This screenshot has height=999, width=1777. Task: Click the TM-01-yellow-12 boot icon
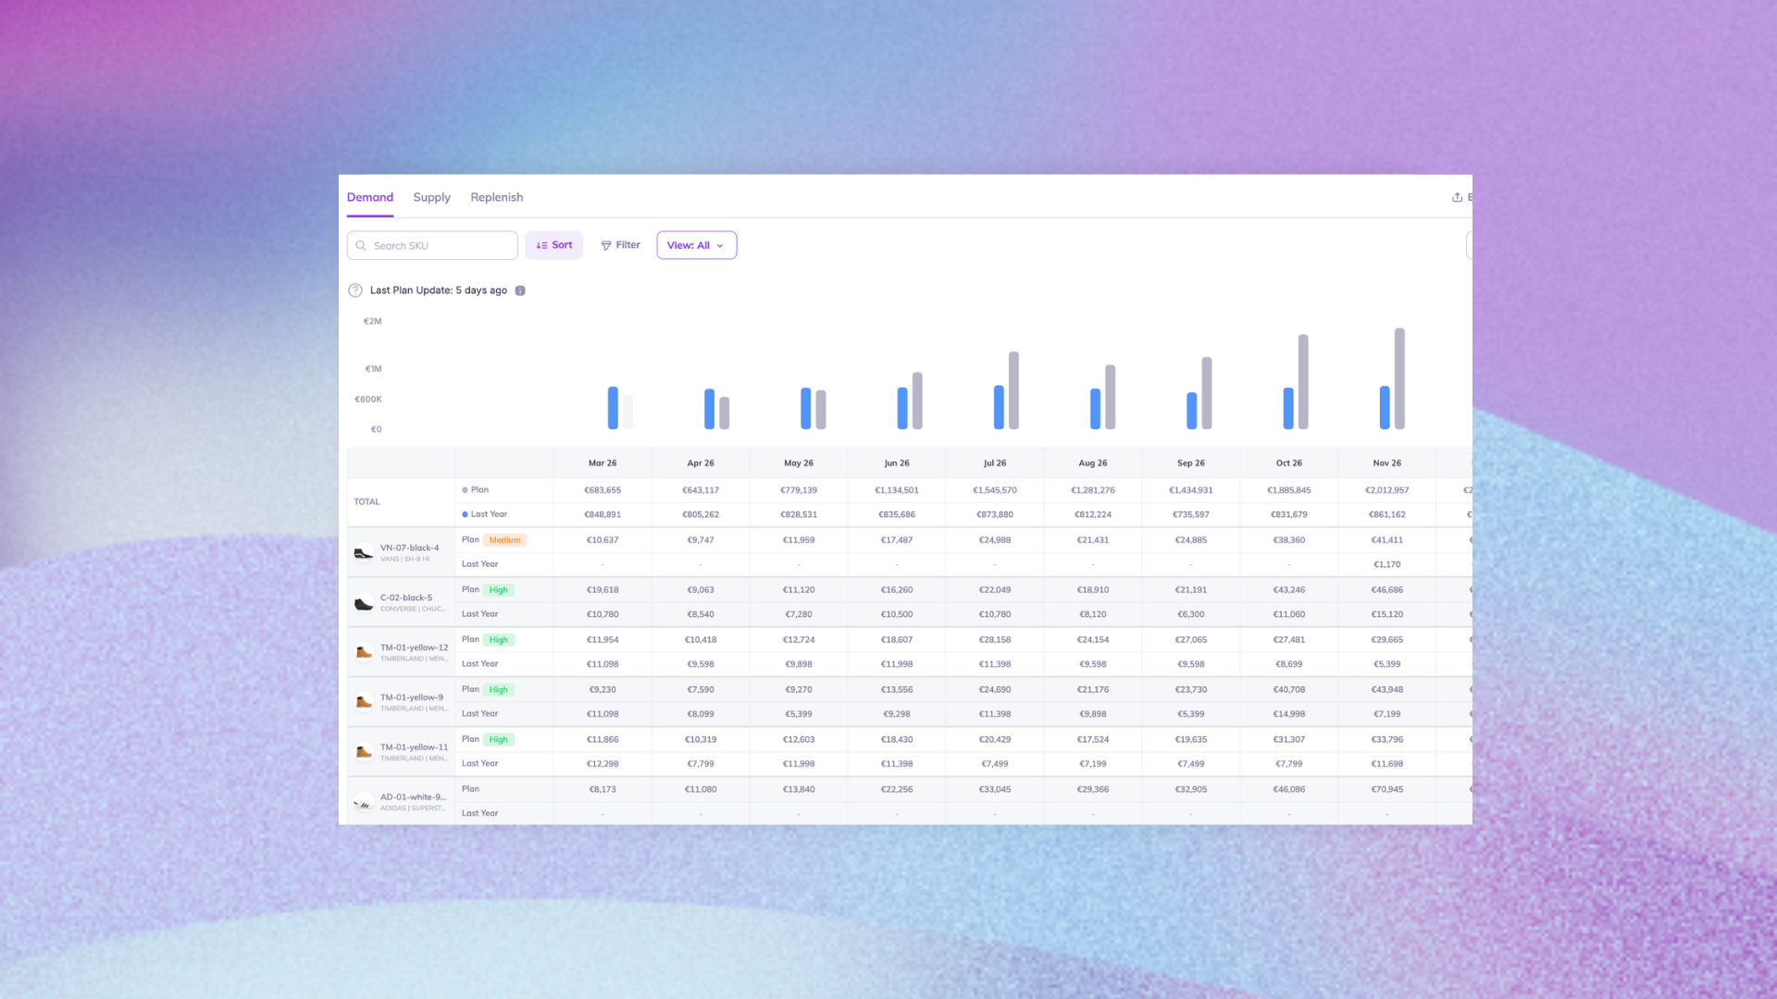coord(364,653)
